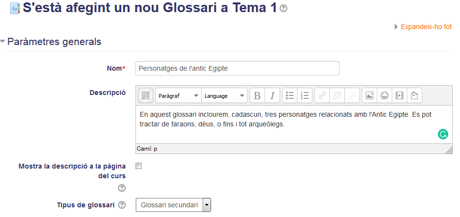Click the manage embedded files icon
Screen dimensions: 460x217
point(414,95)
